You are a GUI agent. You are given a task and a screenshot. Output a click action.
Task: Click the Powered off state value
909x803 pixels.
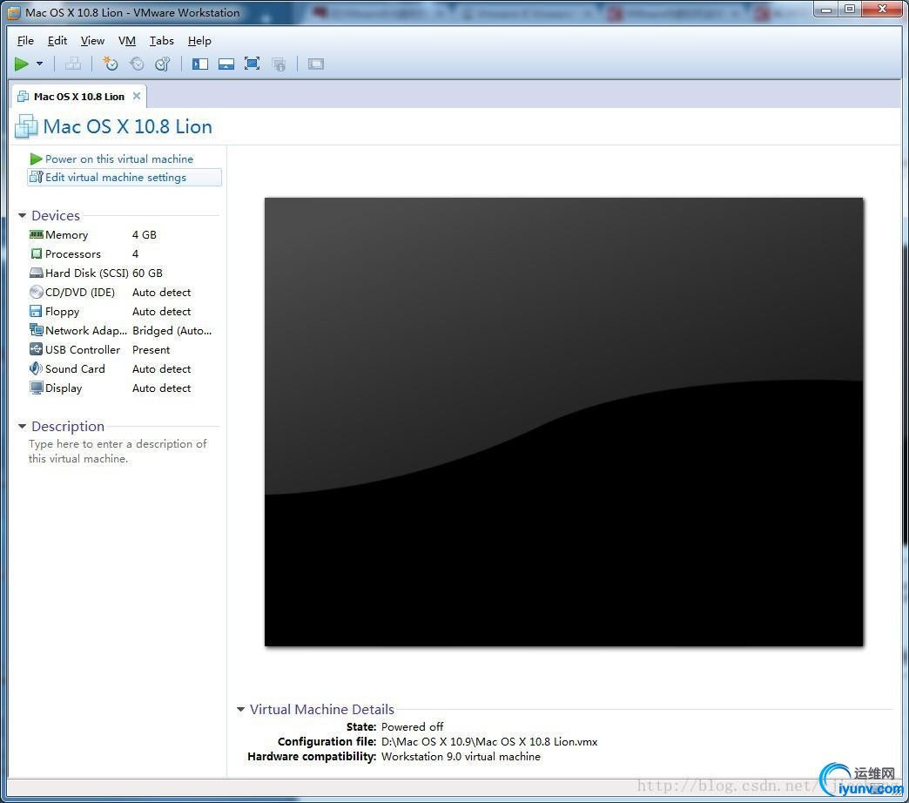[x=412, y=726]
